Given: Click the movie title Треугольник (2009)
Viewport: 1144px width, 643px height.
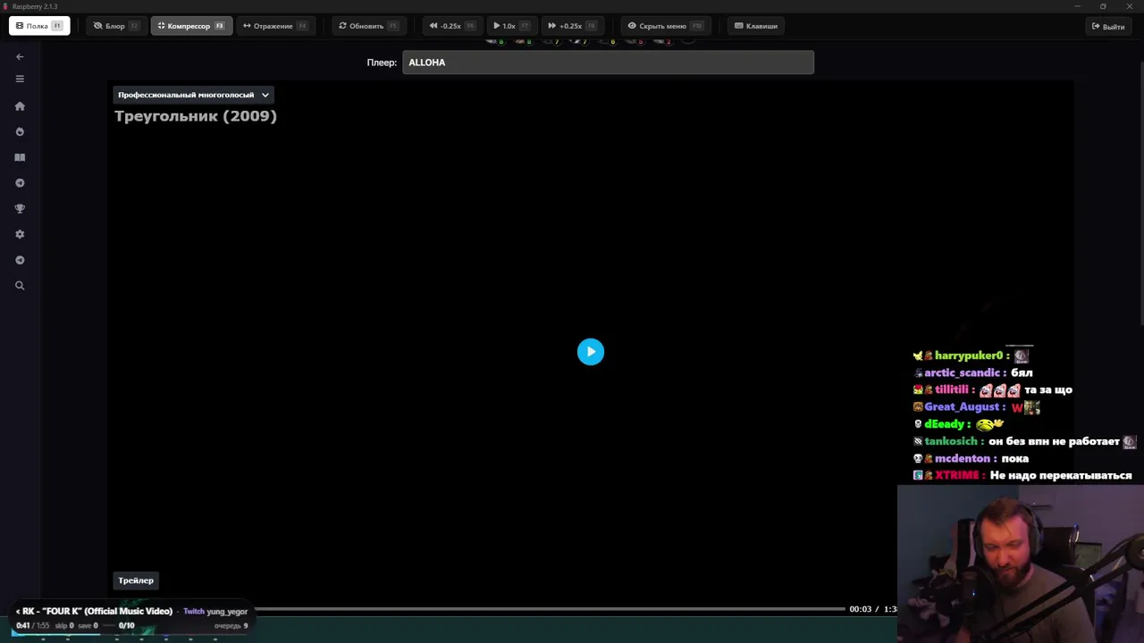Looking at the screenshot, I should (196, 116).
